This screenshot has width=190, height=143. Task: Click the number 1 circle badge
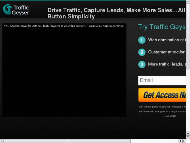[x=142, y=40]
